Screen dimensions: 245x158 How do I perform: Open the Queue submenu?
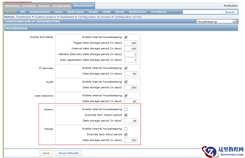(x=119, y=12)
